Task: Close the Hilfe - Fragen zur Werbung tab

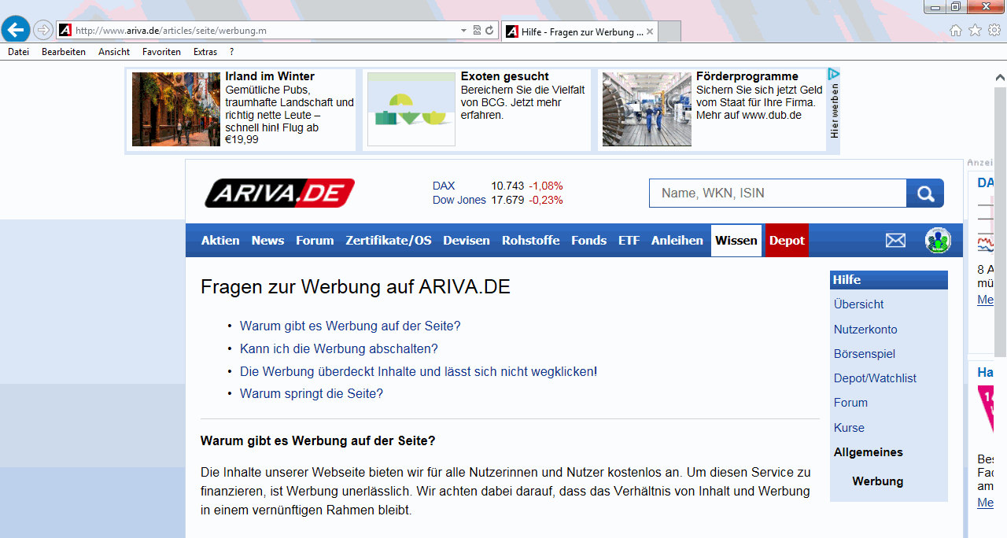Action: [650, 31]
